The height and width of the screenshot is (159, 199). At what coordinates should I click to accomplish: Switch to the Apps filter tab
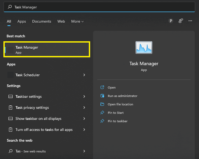click(x=22, y=21)
